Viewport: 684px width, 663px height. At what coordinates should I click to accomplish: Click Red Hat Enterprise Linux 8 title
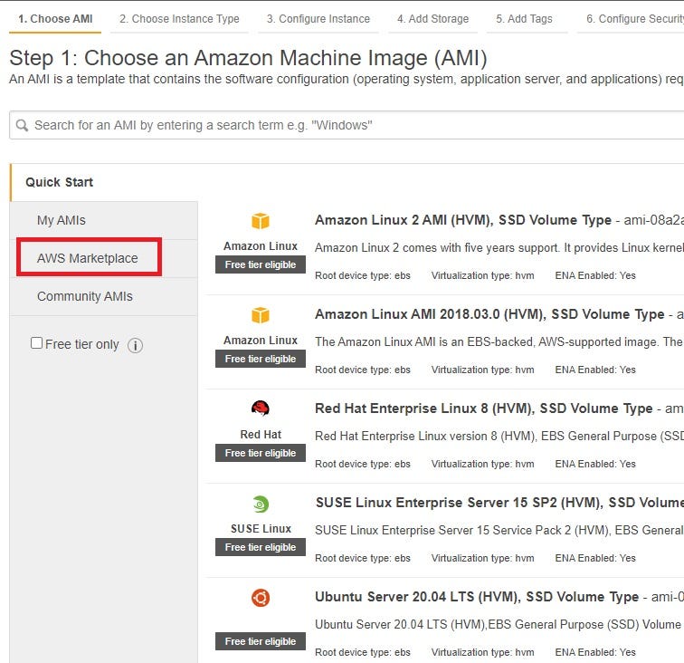click(483, 408)
